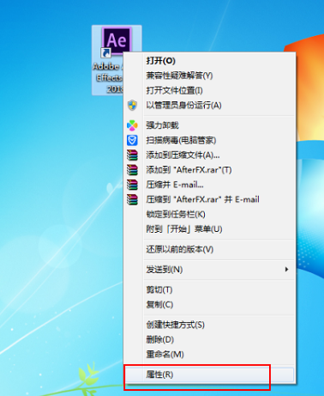
Task: Select 删除(D) from the menu
Action: click(209, 339)
